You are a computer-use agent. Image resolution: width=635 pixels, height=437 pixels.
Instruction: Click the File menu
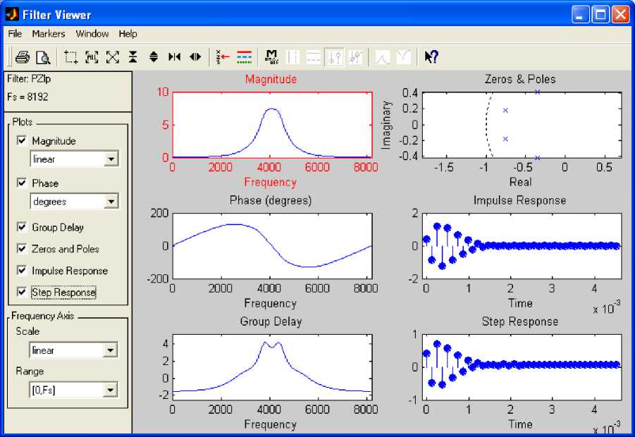pos(16,34)
